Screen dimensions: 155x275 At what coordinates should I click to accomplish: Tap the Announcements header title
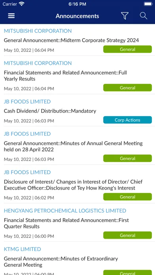click(77, 16)
